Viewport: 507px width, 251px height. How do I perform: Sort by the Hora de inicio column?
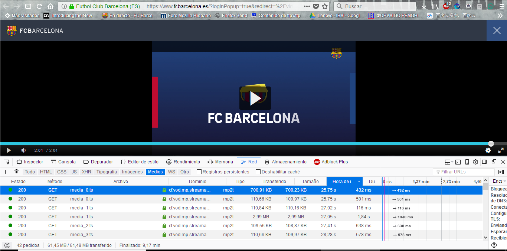(x=344, y=182)
